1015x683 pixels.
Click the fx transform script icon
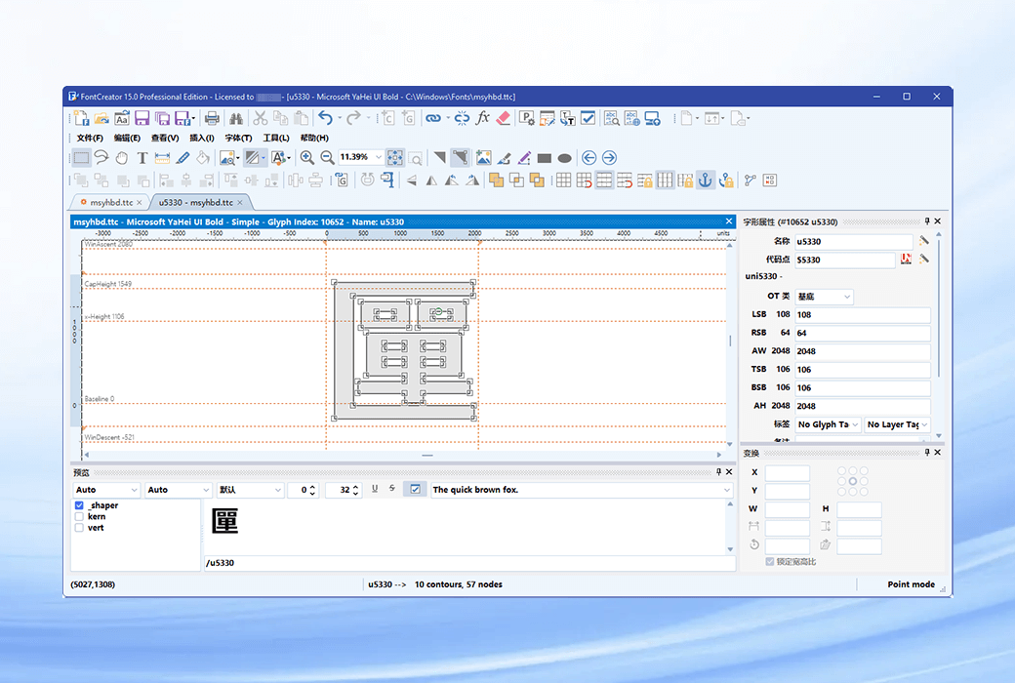[x=482, y=118]
